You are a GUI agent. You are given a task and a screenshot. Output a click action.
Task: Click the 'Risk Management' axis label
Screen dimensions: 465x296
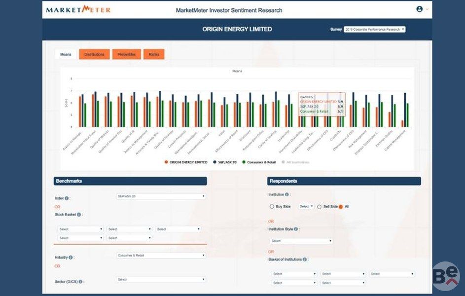click(x=358, y=139)
